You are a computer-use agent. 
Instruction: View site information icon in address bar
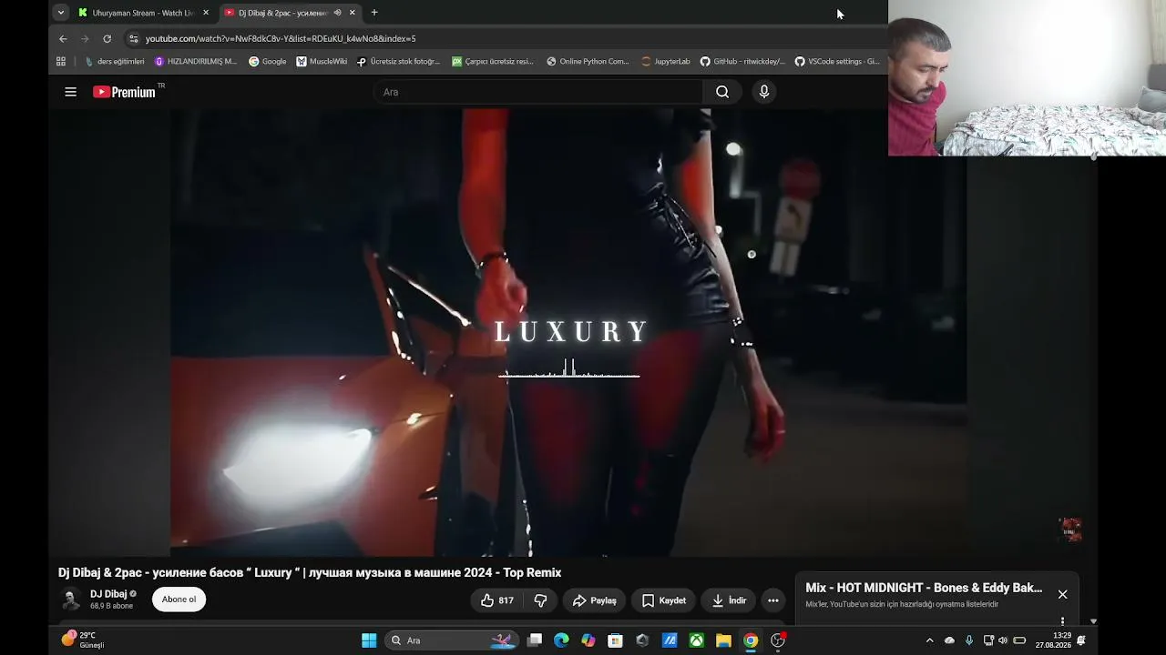pos(134,38)
